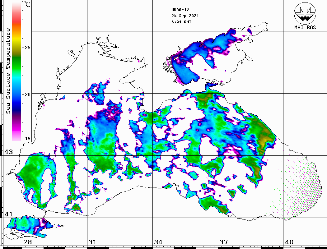Click the 20 mark on the temperature scale
Viewport: 327px width, 249px height.
[28, 94]
